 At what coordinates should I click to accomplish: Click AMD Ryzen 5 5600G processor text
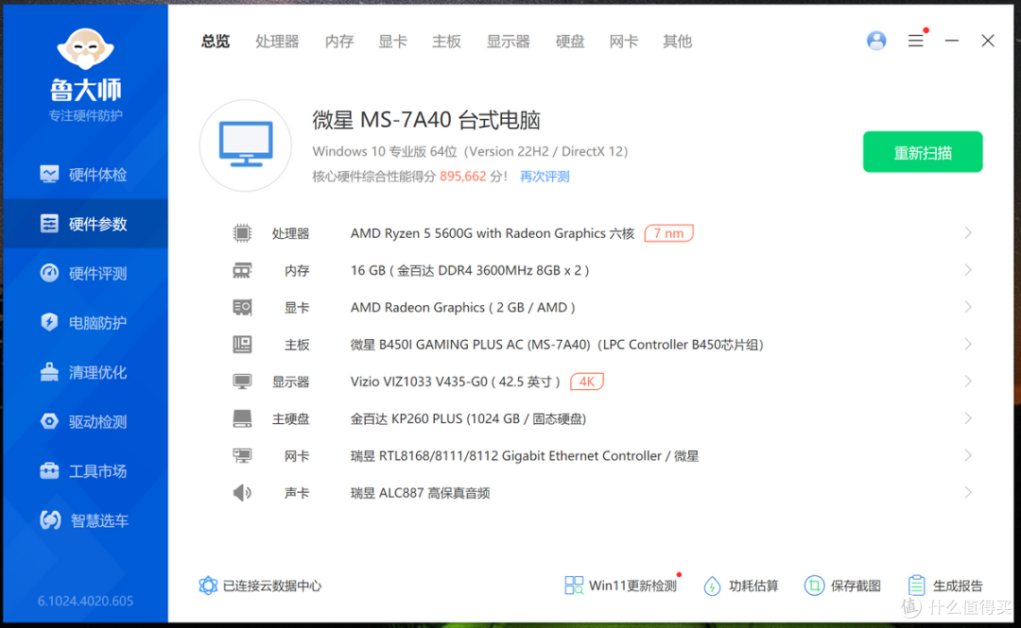pyautogui.click(x=493, y=233)
